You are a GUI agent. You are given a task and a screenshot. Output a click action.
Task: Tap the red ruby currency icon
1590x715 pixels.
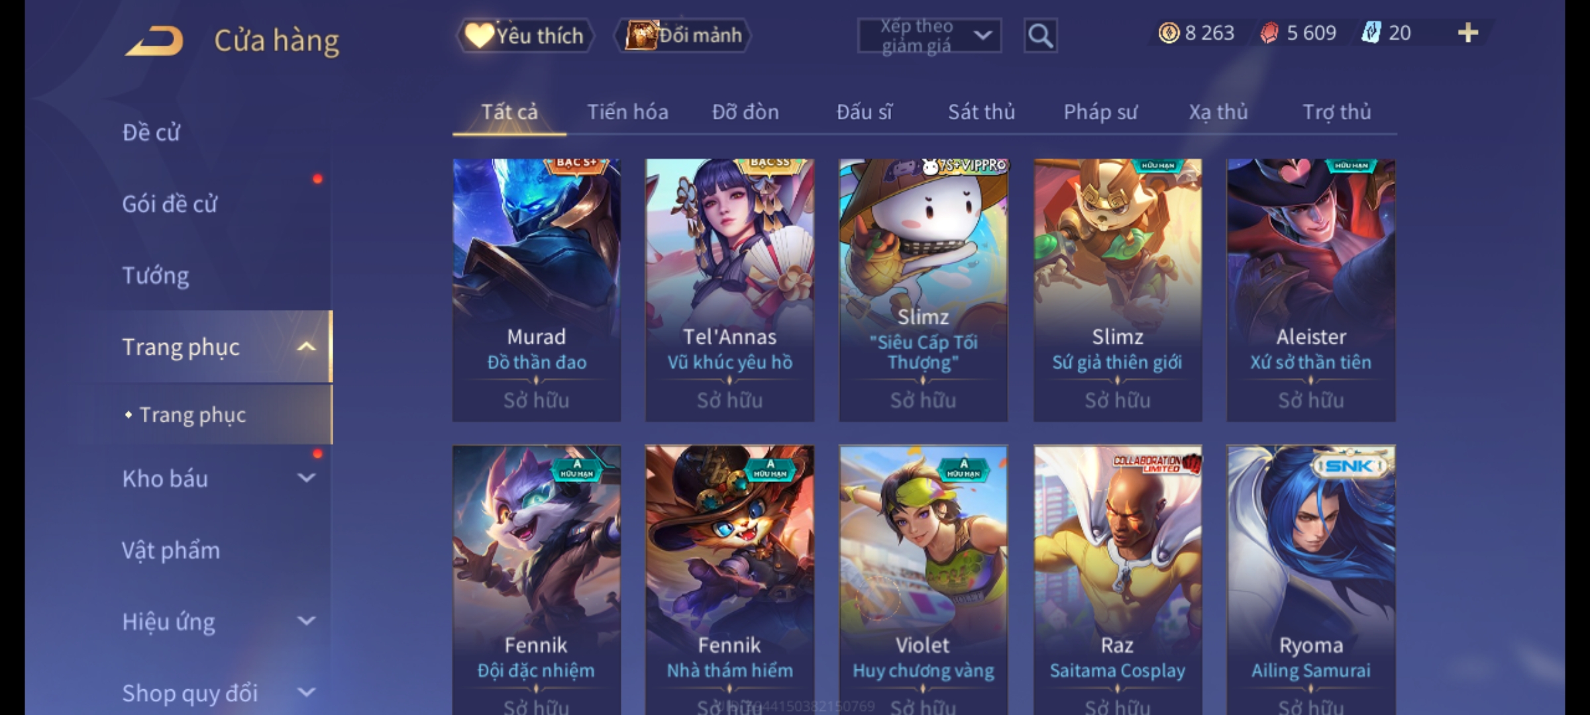[1269, 32]
